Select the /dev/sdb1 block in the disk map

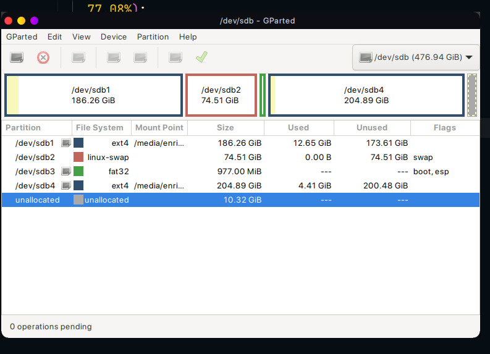point(93,95)
